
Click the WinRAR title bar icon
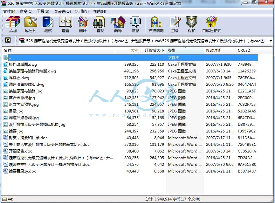click(3, 3)
